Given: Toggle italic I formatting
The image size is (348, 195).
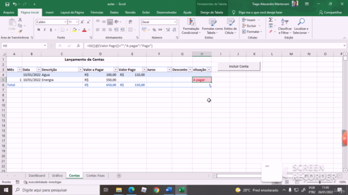Looking at the screenshot, I should 45,30.
